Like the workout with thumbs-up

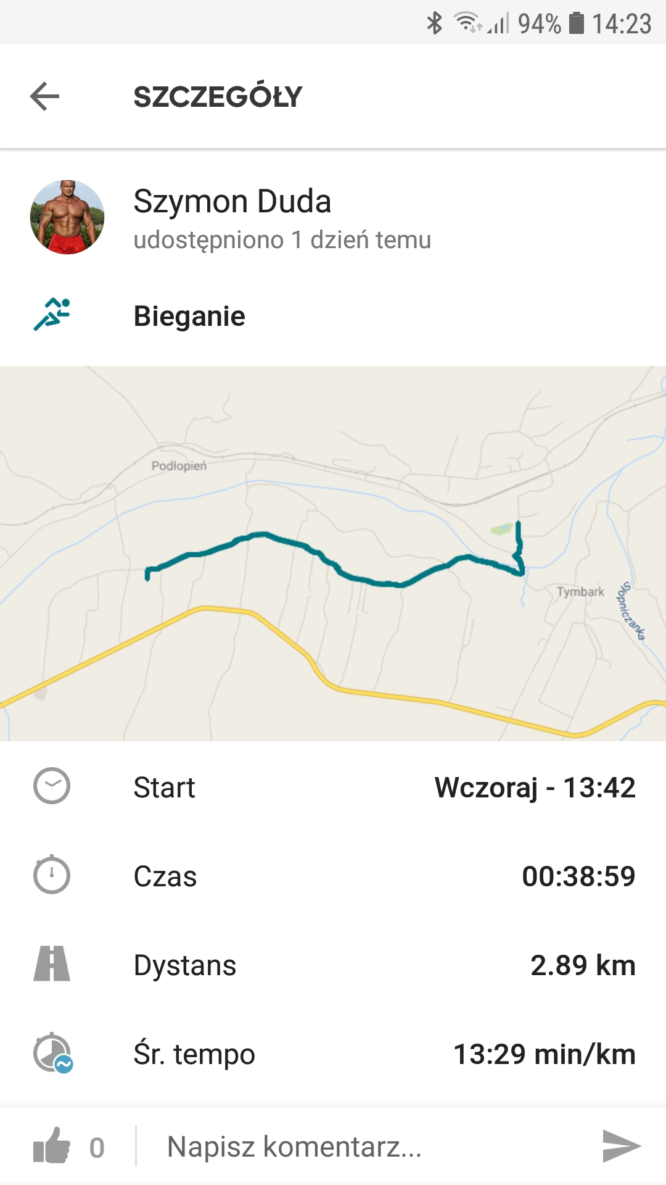pyautogui.click(x=52, y=1146)
